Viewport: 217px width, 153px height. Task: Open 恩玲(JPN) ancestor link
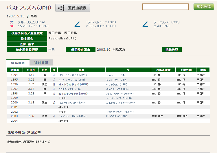[161, 26]
